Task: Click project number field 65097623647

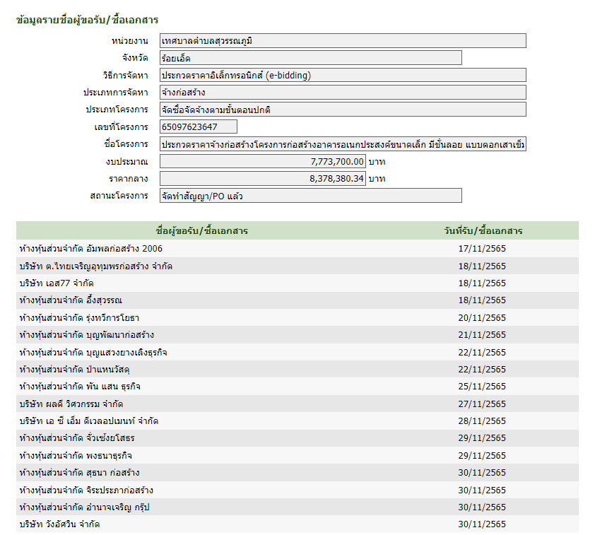Action: (x=198, y=127)
